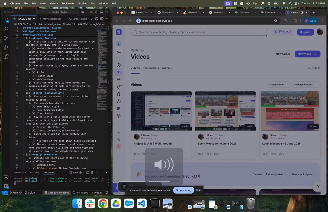This screenshot has width=328, height=212.
Task: Open the OUTPUT panel tab
Action: (x=35, y=172)
